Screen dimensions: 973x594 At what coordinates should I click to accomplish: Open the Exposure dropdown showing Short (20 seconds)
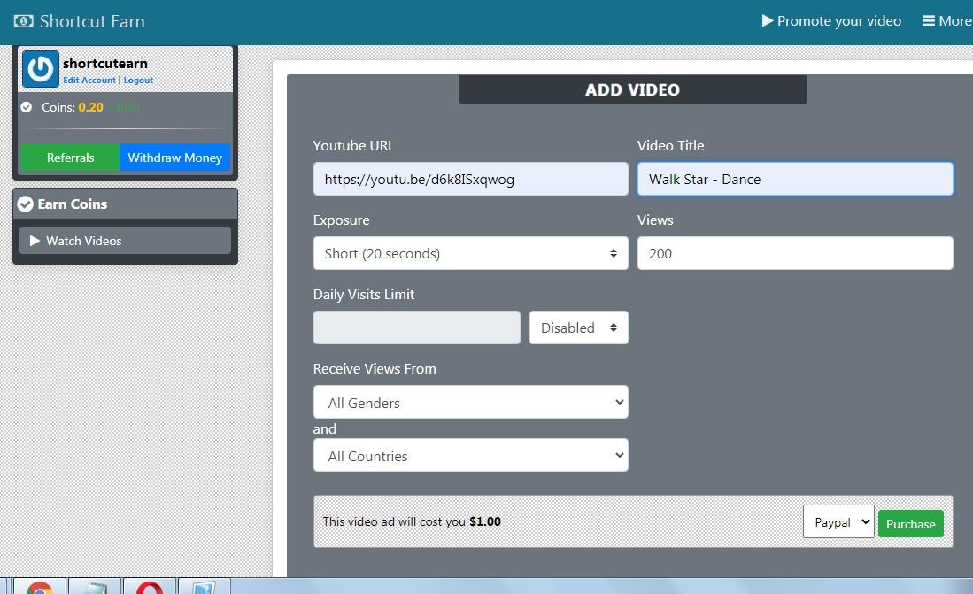point(470,253)
